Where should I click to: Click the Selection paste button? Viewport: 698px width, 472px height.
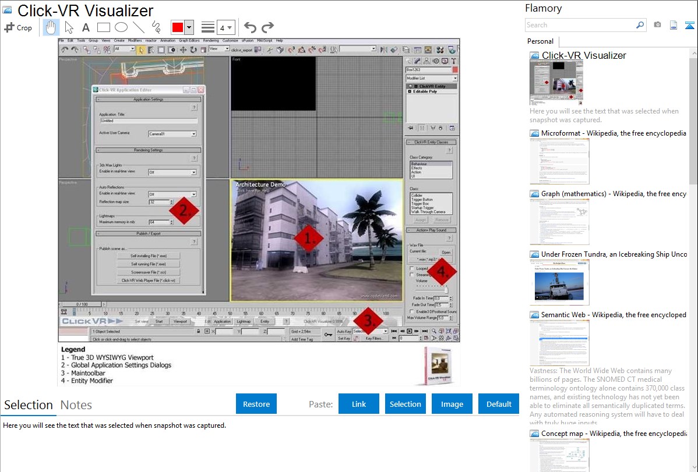(x=406, y=404)
